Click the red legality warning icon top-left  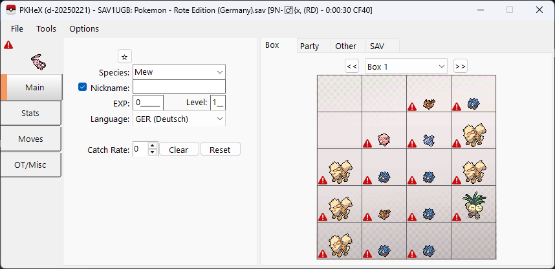click(8, 45)
